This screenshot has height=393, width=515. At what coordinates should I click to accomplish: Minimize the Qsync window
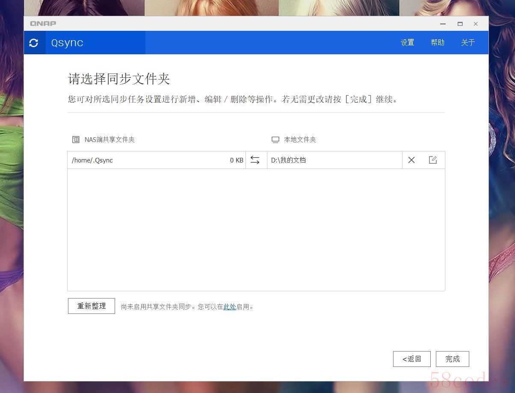(x=443, y=24)
